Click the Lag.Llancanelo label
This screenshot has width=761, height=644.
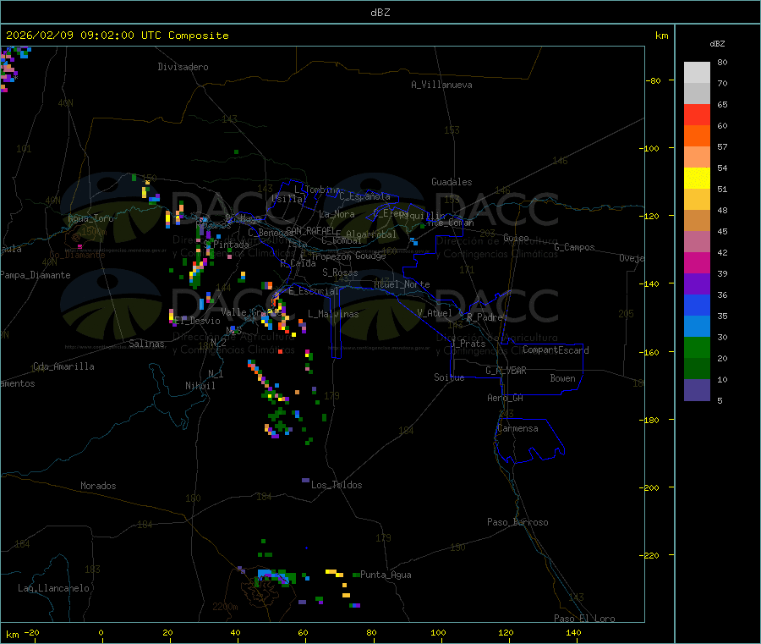pyautogui.click(x=53, y=588)
